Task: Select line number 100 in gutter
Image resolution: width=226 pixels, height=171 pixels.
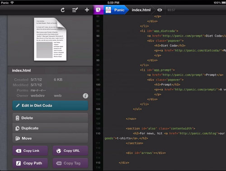Action: tap(98, 85)
